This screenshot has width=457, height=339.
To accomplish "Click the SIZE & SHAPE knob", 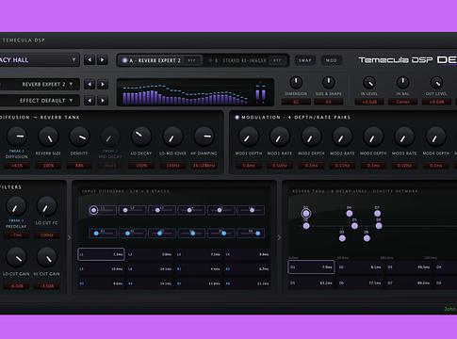I will [329, 82].
